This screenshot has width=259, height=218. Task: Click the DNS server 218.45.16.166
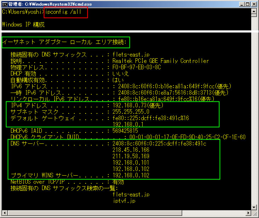(131, 150)
